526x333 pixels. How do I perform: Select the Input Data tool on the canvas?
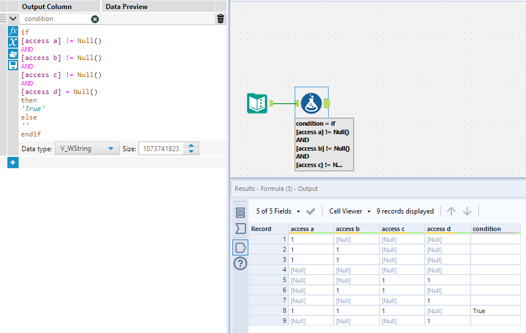pos(257,104)
